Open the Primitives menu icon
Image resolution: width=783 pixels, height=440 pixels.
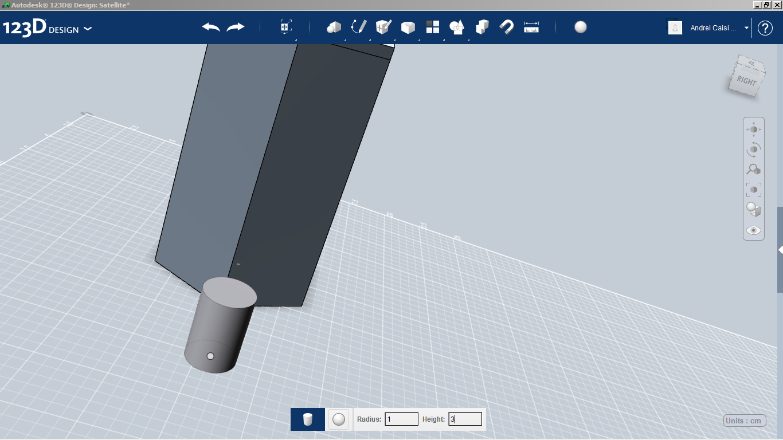pyautogui.click(x=334, y=27)
